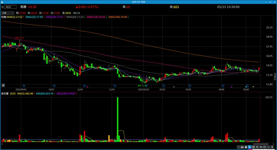The width and height of the screenshot is (277, 150).
Task: Click the month marker above 10/03
Action: tap(54, 86)
